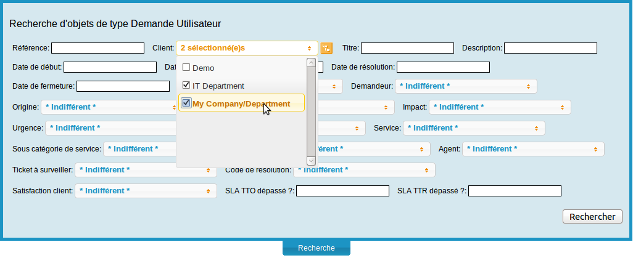Click the Recherche tab at bottom
The height and width of the screenshot is (258, 633).
[316, 248]
